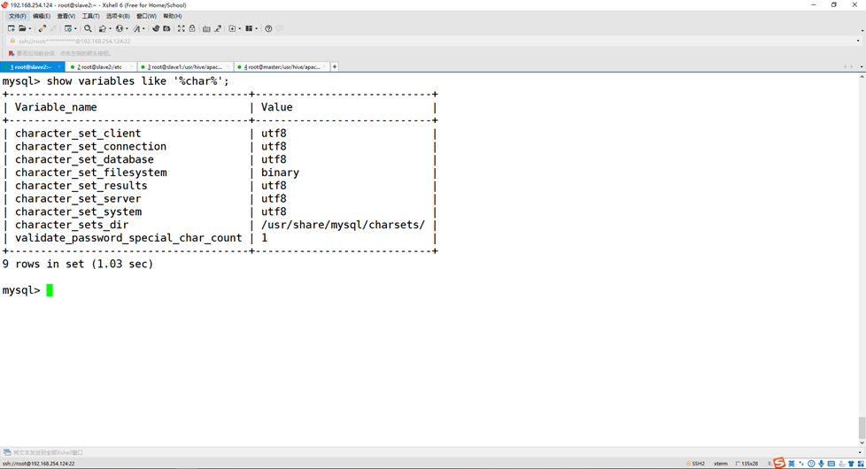Click the compose bar target icon

pos(6,452)
